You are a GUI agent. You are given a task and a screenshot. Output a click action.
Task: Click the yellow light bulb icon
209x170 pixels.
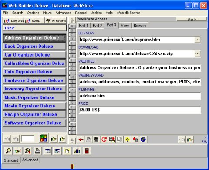(128, 140)
